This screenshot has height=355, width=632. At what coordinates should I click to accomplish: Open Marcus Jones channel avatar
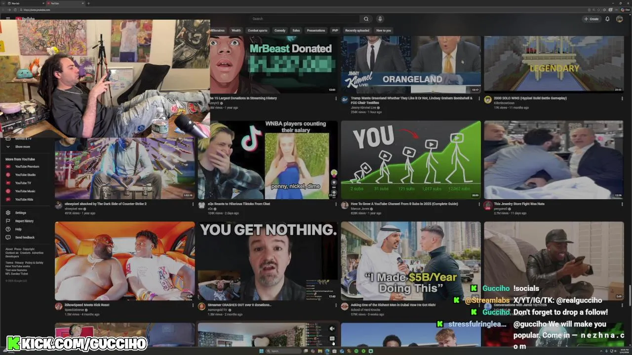(345, 205)
